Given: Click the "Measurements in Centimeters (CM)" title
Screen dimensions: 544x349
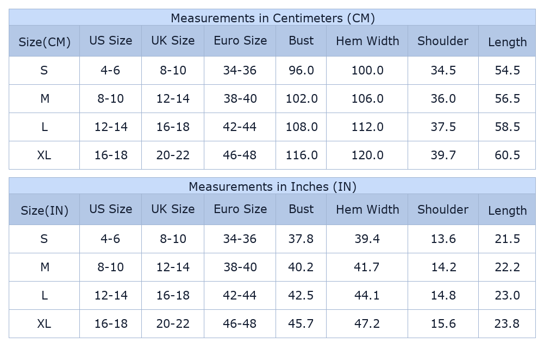Looking at the screenshot, I should [272, 18].
